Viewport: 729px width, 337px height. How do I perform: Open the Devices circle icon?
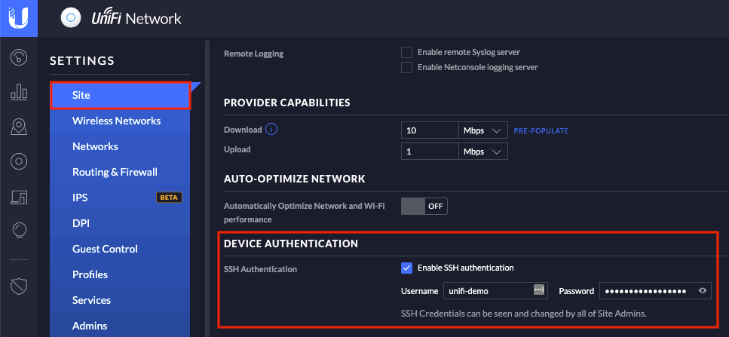pyautogui.click(x=19, y=162)
